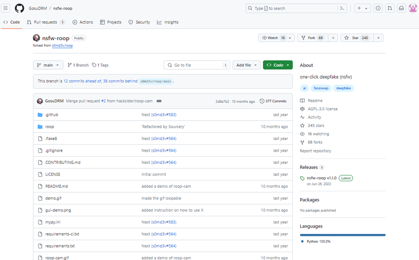419x260 pixels.
Task: Expand the Add file dropdown
Action: [x=246, y=65]
